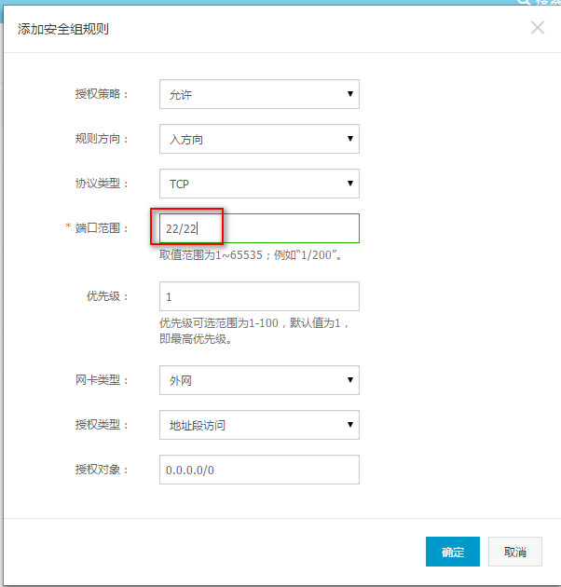561x587 pixels.
Task: Open the 授权策略 dropdown showing 允许
Action: tap(259, 94)
